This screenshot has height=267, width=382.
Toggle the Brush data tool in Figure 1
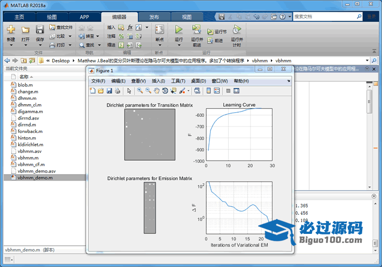[182, 91]
